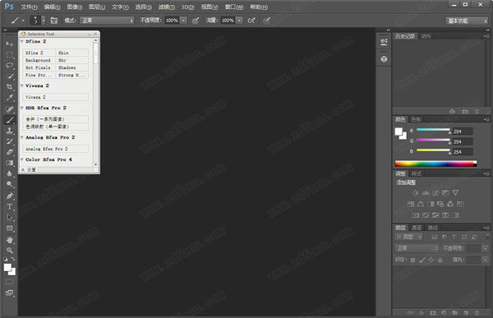Viewport: 493px width, 318px height.
Task: Select the Hand tool
Action: [x=10, y=240]
